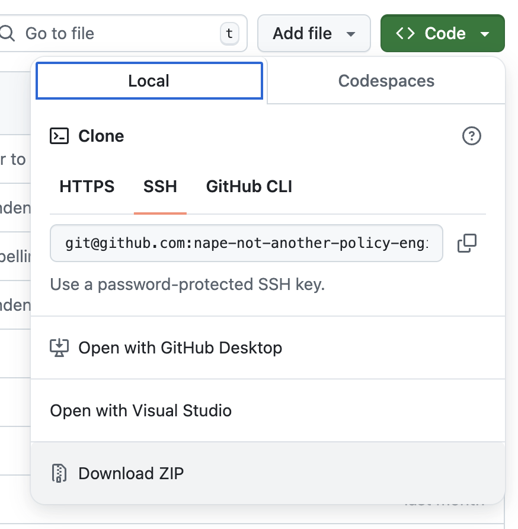Switch to the Codespaces tab
Screen dimensions: 518x529
[x=386, y=81]
